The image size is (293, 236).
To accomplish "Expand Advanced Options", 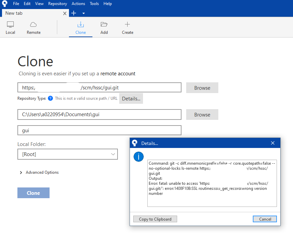I will [39, 172].
